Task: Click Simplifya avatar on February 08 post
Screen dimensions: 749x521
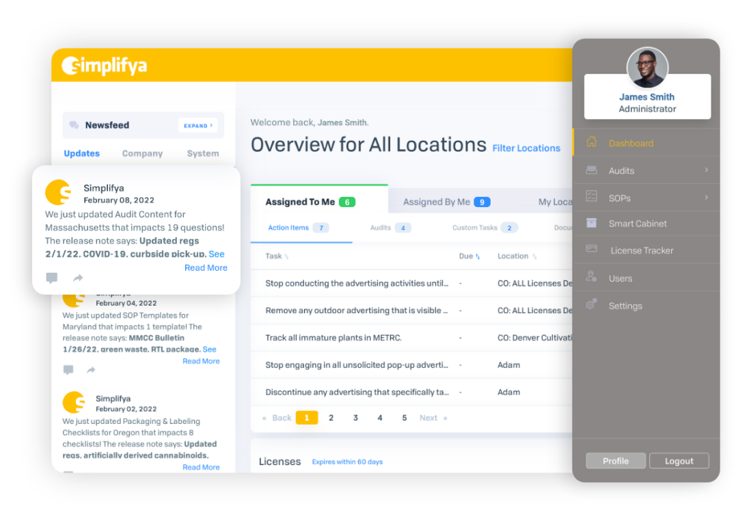Action: pyautogui.click(x=58, y=193)
